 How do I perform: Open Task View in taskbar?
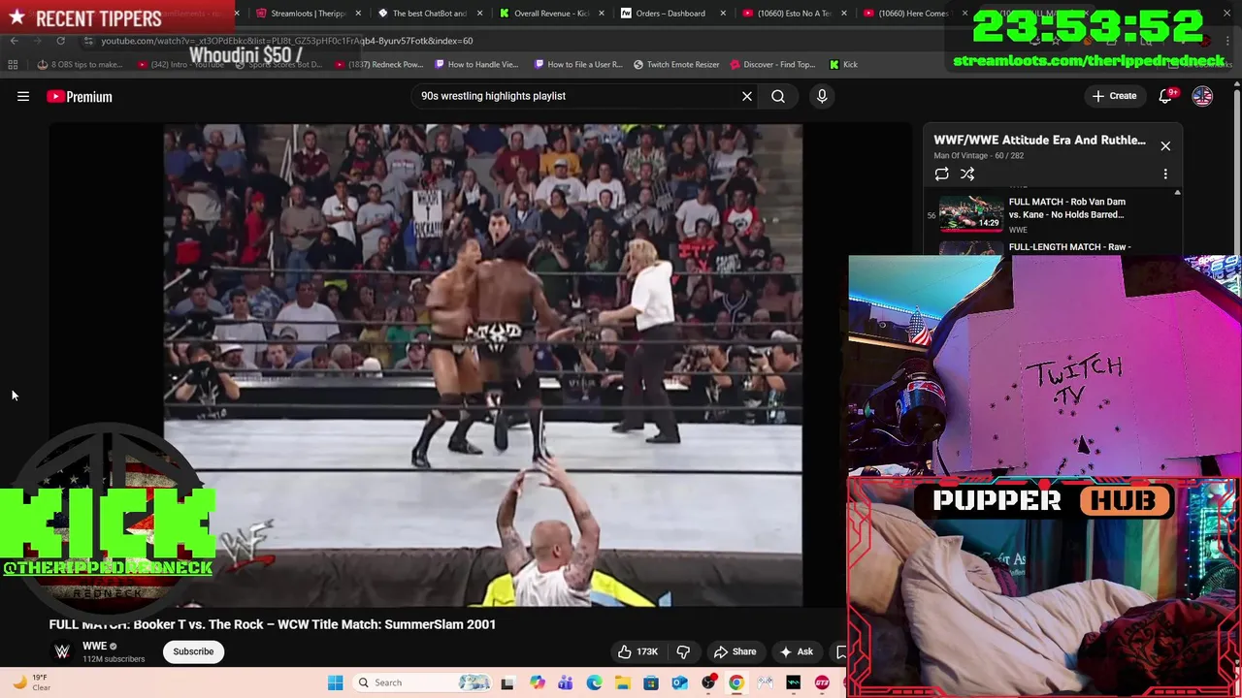507,682
